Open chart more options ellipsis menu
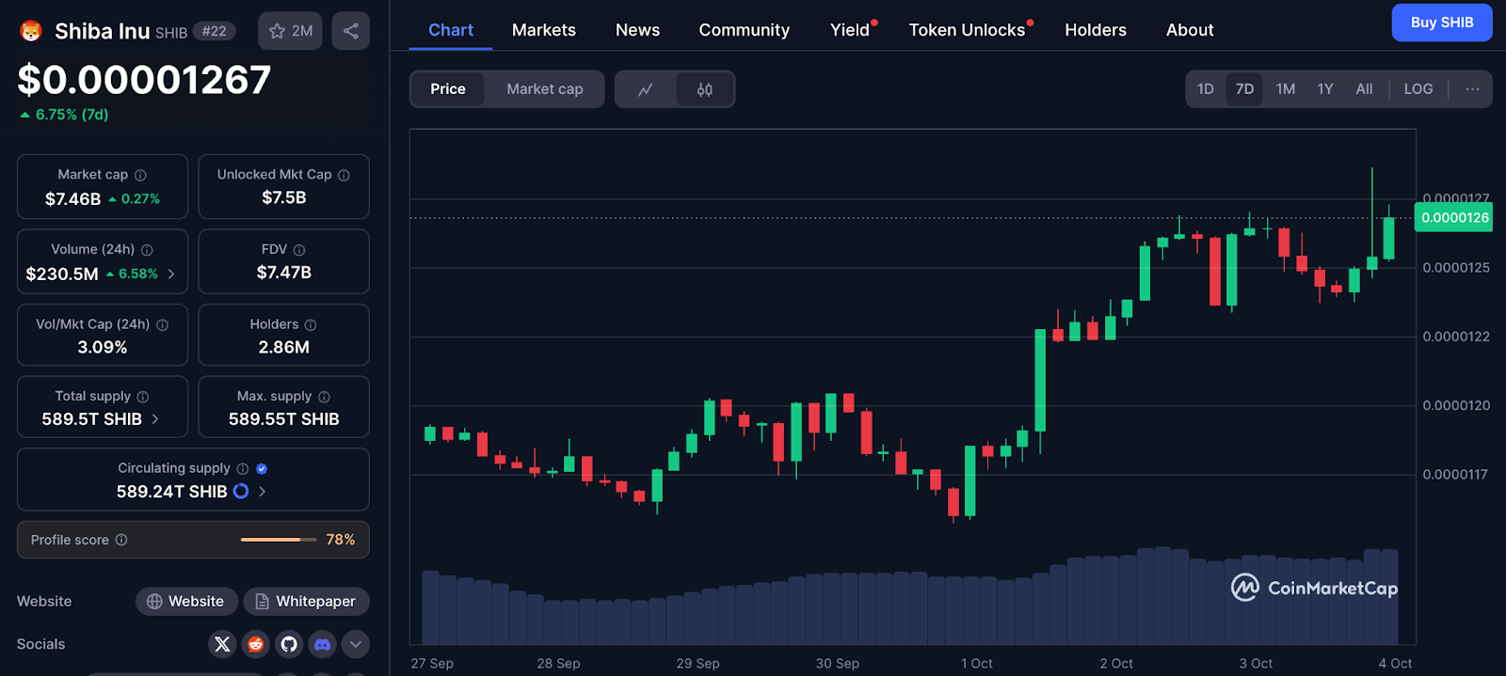 [x=1472, y=89]
